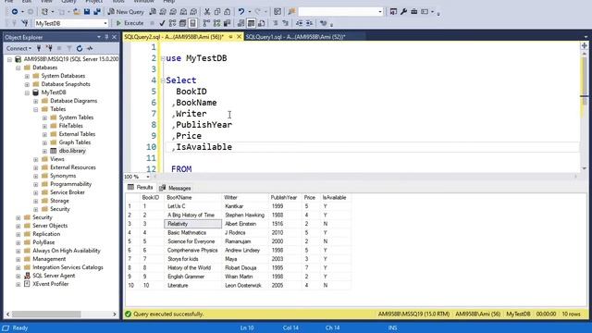
Task: Click the Toolbox icon in the top toolbar
Action: pos(413,12)
